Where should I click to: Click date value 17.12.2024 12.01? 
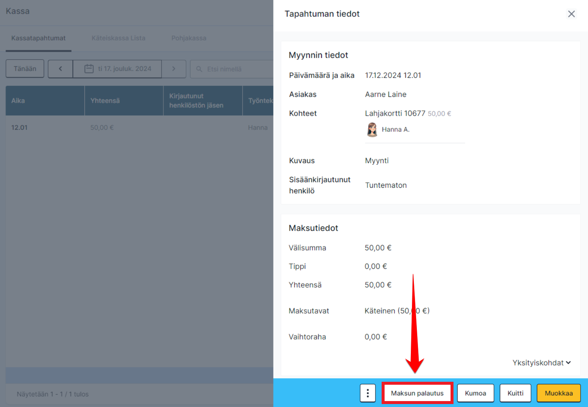click(x=393, y=75)
